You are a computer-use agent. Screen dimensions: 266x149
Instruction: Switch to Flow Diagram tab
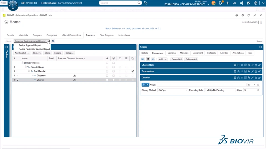[x=106, y=35]
